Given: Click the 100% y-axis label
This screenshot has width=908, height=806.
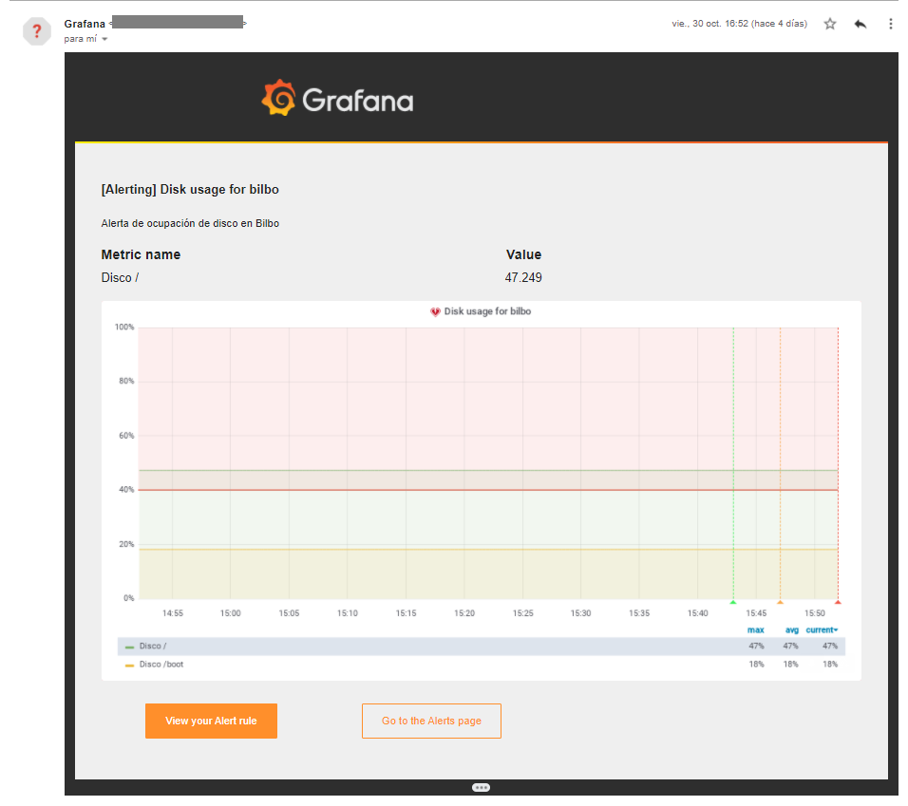Looking at the screenshot, I should (x=124, y=327).
